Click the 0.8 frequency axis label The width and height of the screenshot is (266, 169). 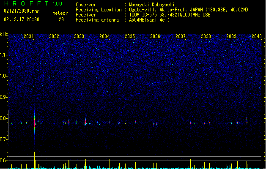4,118
